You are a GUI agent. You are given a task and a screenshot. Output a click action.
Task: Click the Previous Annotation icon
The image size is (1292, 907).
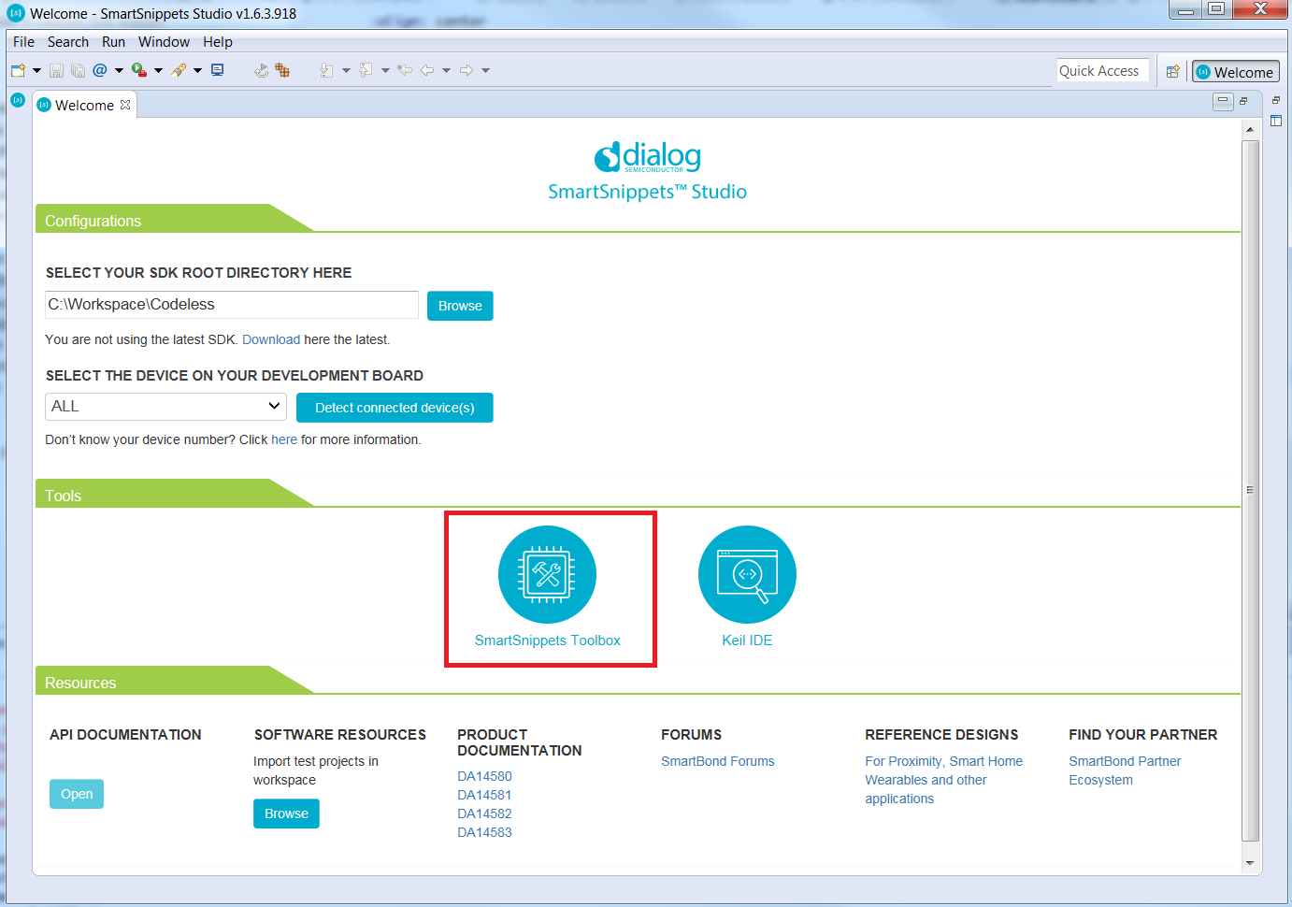pos(366,70)
